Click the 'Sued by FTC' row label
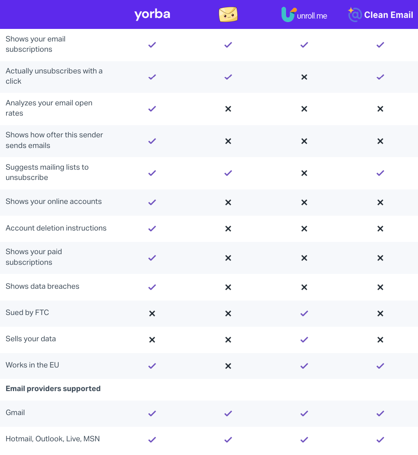Viewport: 418px width, 455px height. coord(27,312)
